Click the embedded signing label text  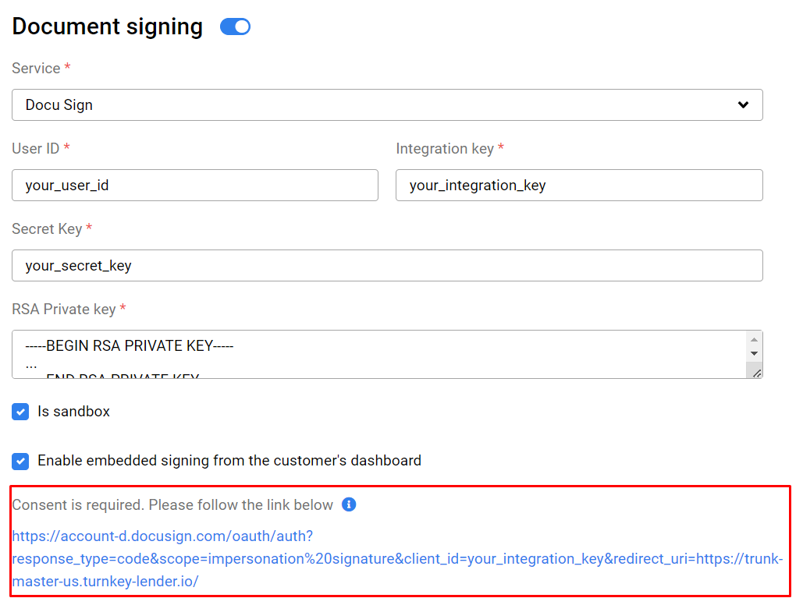click(x=229, y=461)
